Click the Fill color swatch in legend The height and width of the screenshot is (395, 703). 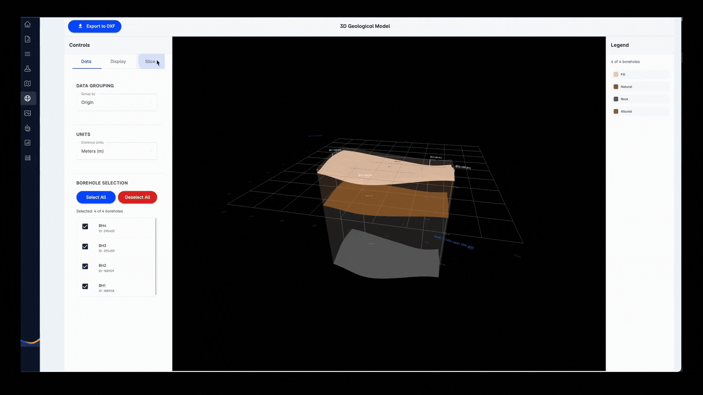pyautogui.click(x=616, y=75)
